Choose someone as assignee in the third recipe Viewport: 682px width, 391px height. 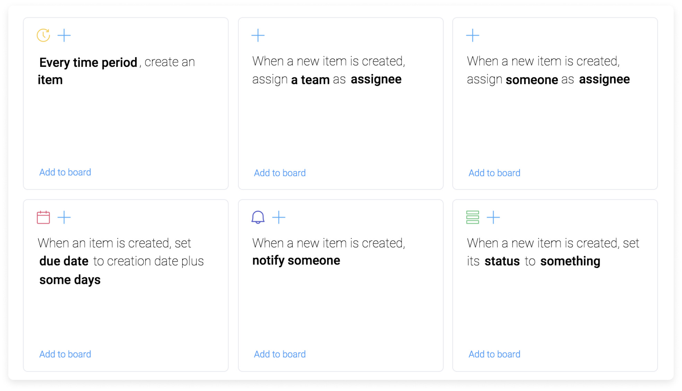532,79
